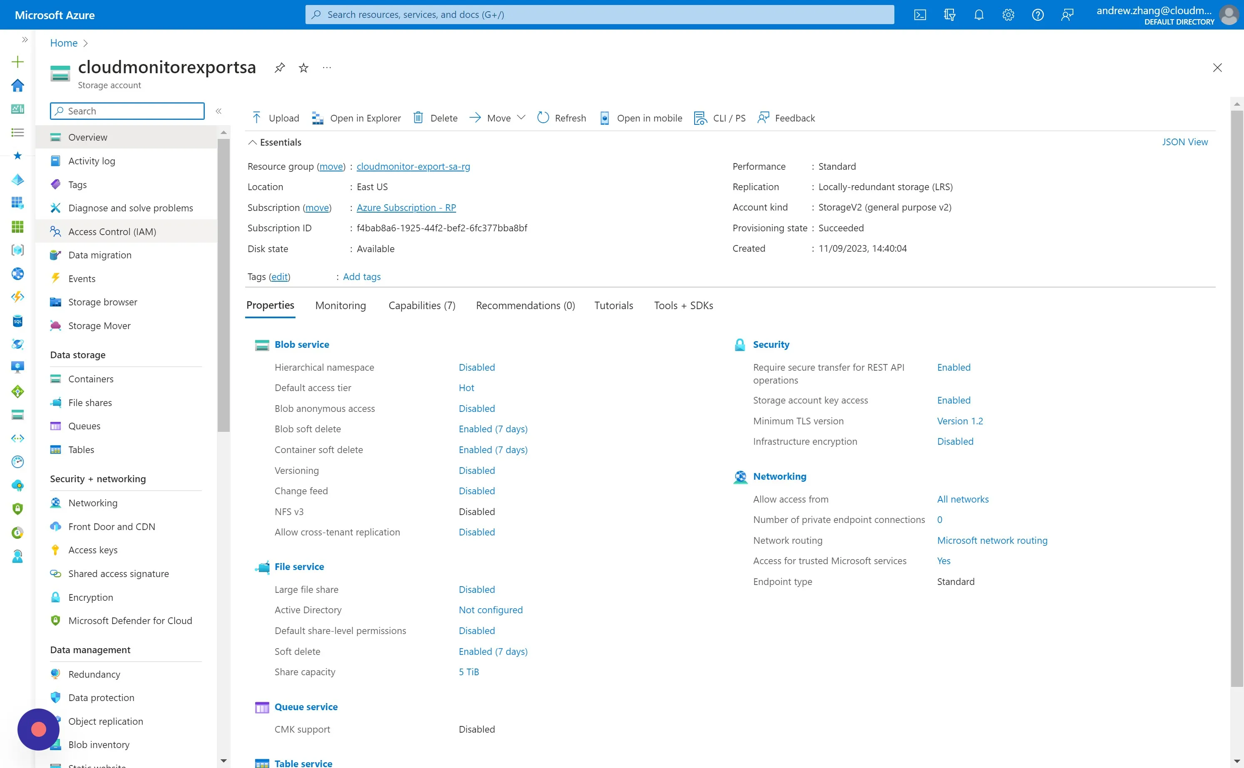
Task: Click Feedback in resource toolbar
Action: pyautogui.click(x=786, y=118)
